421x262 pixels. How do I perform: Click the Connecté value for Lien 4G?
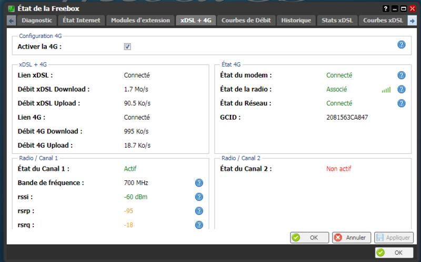pos(137,118)
